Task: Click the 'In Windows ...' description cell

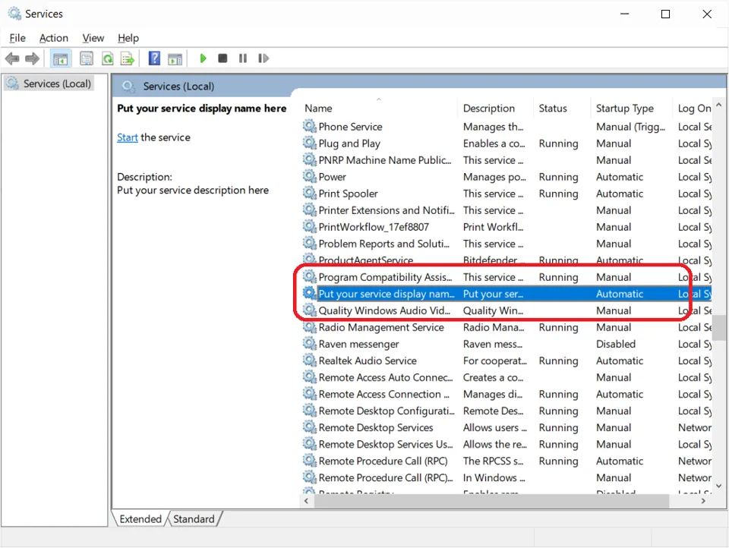Action: point(494,478)
